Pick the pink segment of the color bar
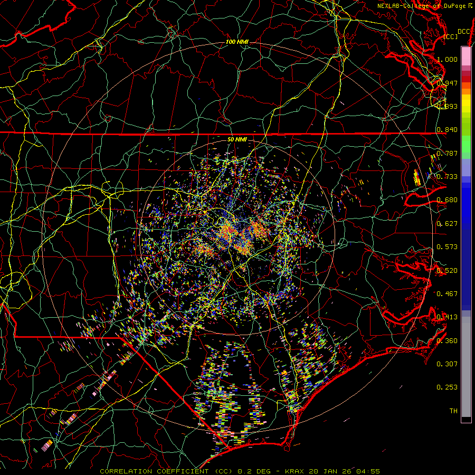The image size is (475, 475). [466, 56]
